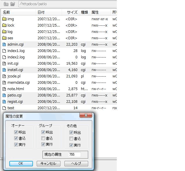Click the lock folder name
Screen dimensions: 185x171
pos(11,25)
